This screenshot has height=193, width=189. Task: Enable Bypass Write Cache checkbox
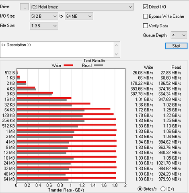[x=146, y=16]
